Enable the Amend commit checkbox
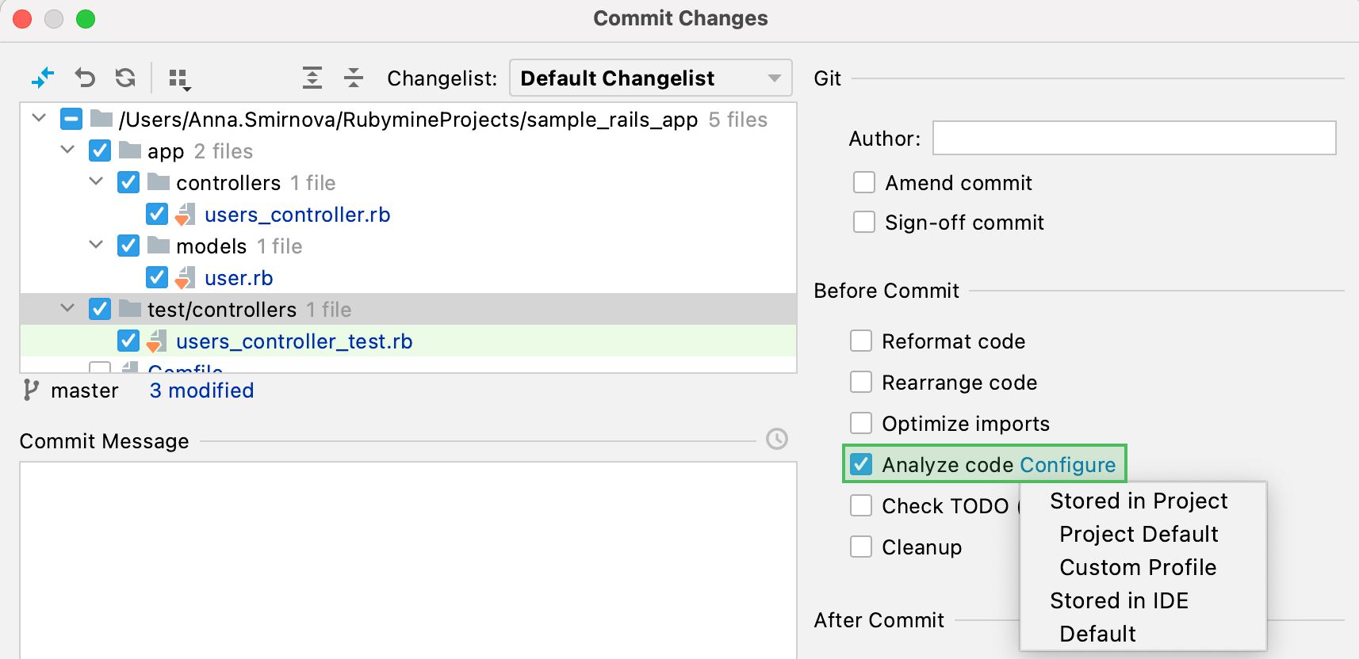This screenshot has width=1359, height=659. coord(864,182)
